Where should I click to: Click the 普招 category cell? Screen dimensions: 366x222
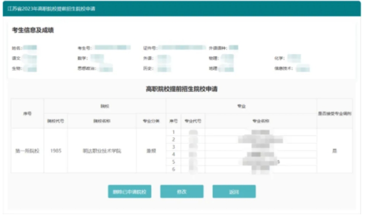pos(151,151)
